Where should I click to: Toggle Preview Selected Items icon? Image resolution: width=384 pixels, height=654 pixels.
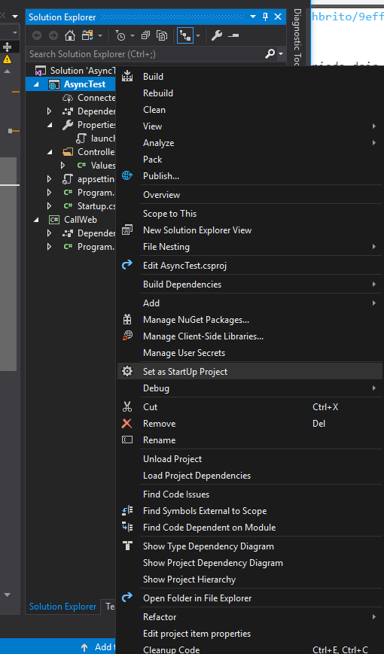(233, 36)
